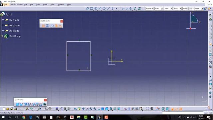The width and height of the screenshot is (213, 120).
Task: Click the Save floppy disk icon
Action: 12,109
